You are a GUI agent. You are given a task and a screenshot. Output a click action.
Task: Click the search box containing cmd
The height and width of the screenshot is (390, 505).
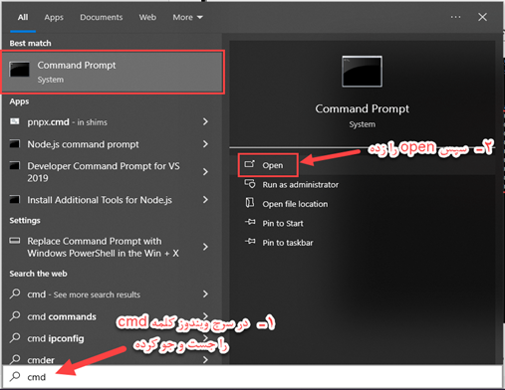(x=252, y=377)
